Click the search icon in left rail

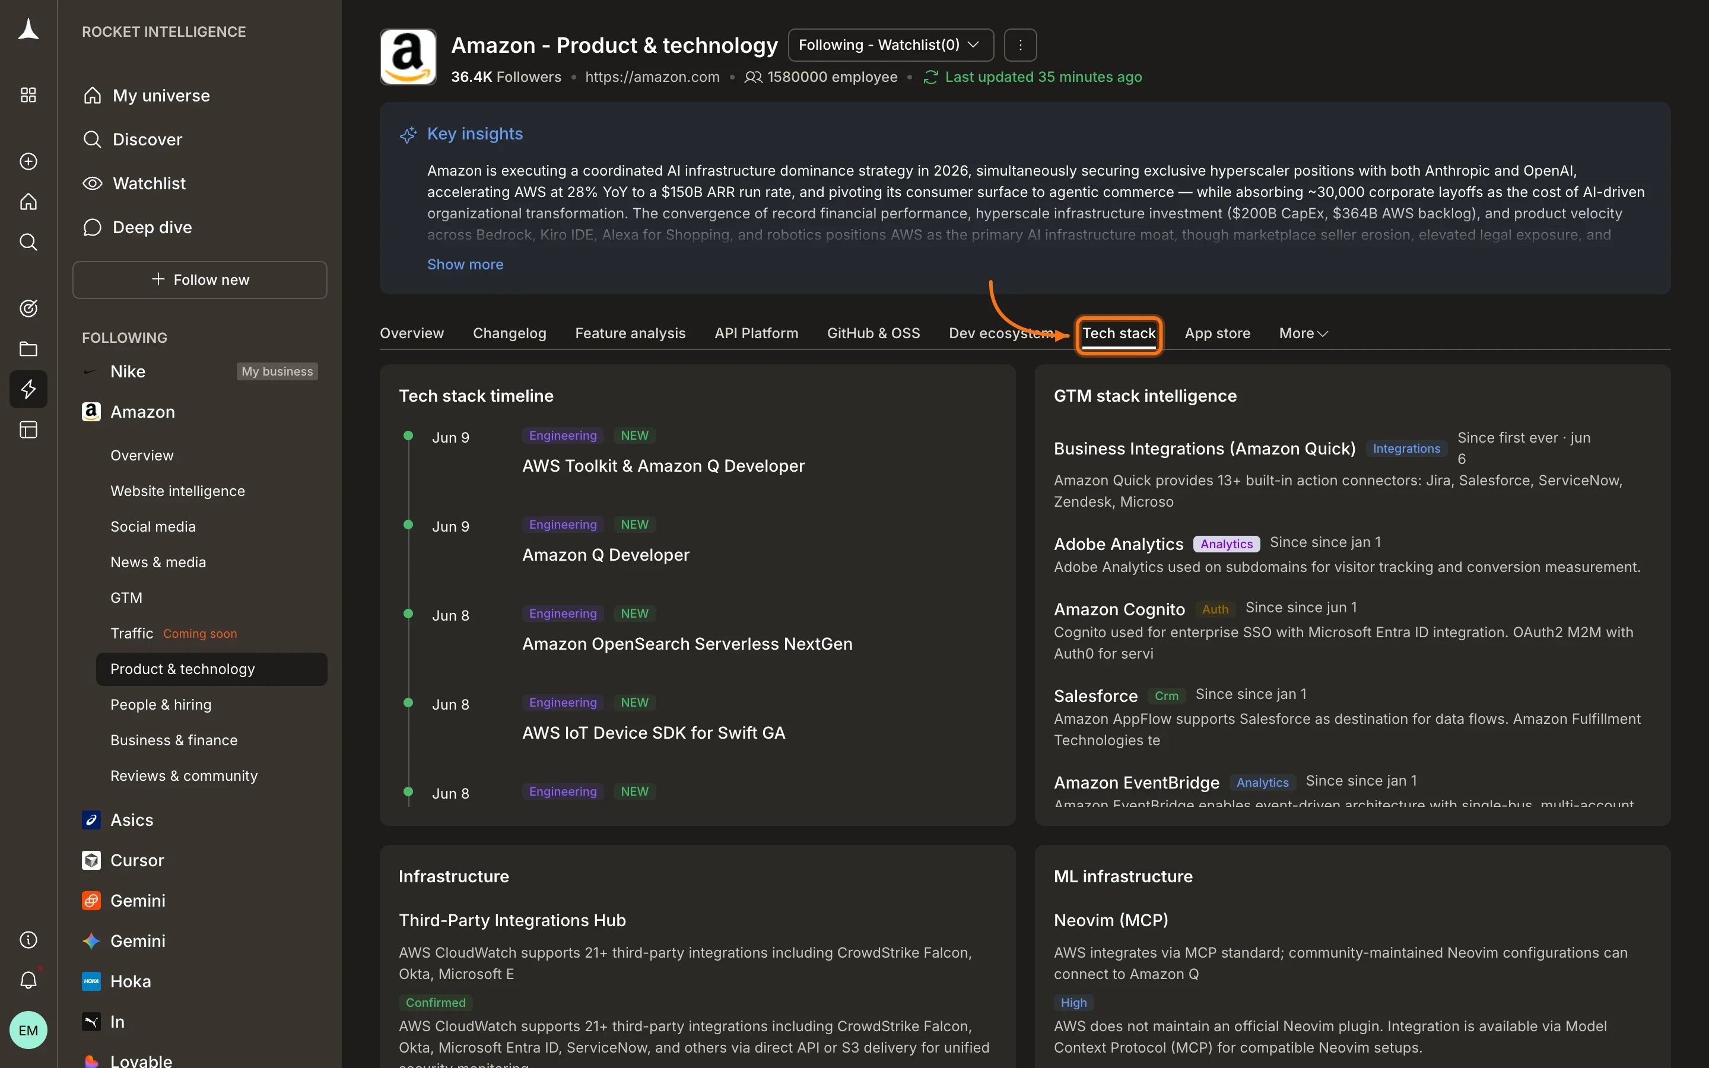coord(28,242)
